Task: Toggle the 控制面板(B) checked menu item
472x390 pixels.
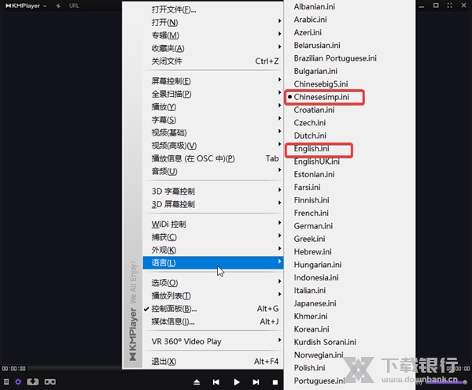Action: [175, 309]
